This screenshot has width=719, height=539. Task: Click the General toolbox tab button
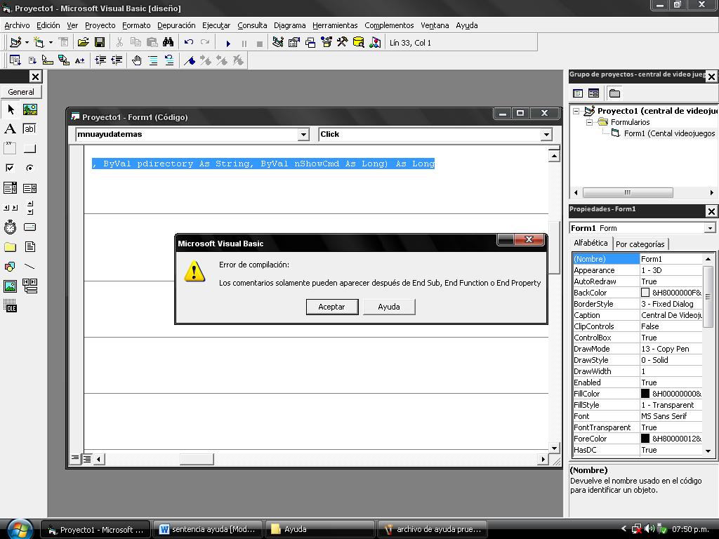[x=21, y=92]
